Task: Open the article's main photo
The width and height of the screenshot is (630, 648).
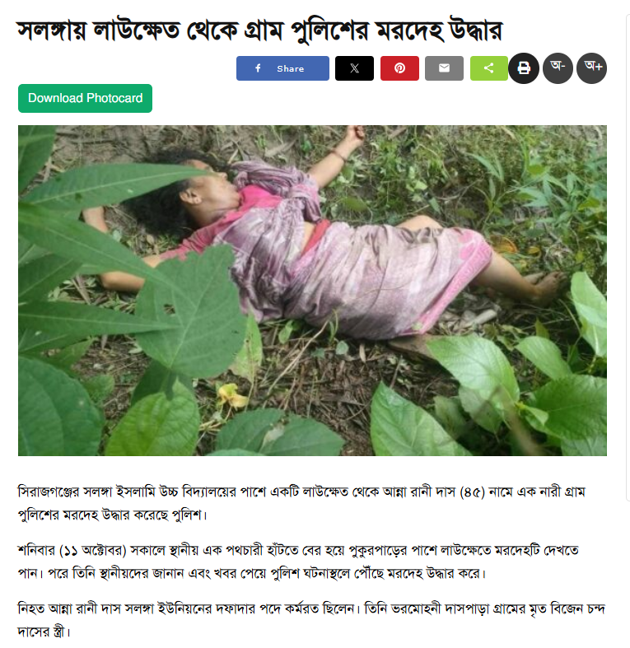Action: coord(312,291)
